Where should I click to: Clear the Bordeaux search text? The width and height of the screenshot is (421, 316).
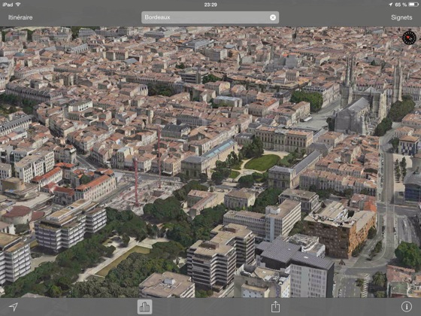pyautogui.click(x=272, y=17)
